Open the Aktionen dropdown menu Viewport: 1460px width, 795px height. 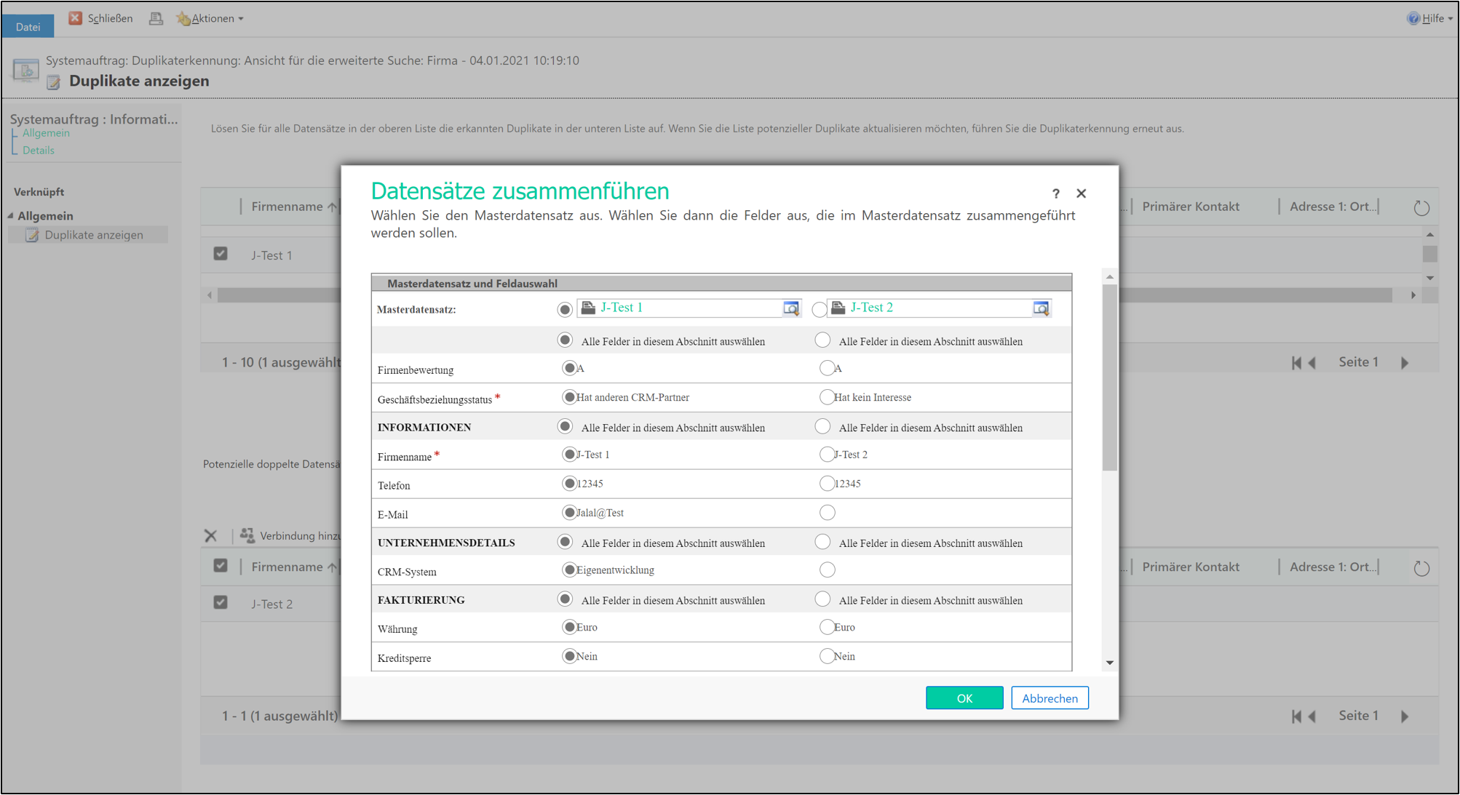coord(210,18)
